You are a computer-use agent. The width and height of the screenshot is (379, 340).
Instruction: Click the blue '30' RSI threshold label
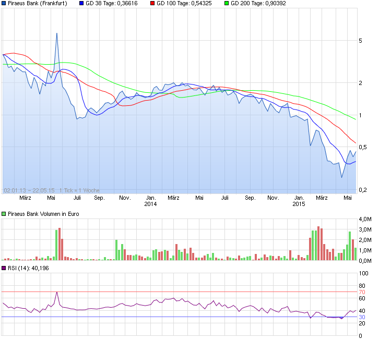[x=362, y=317]
